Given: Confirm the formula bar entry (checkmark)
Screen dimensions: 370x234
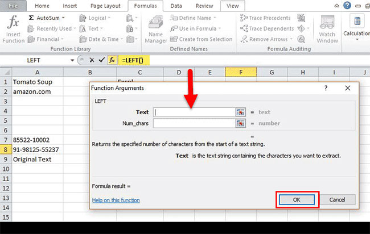Looking at the screenshot, I should (102, 60).
